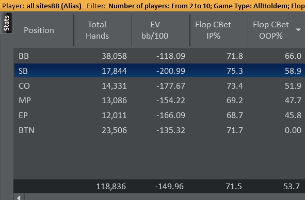305x200 pixels.
Task: Select the MP position row
Action: pos(159,101)
